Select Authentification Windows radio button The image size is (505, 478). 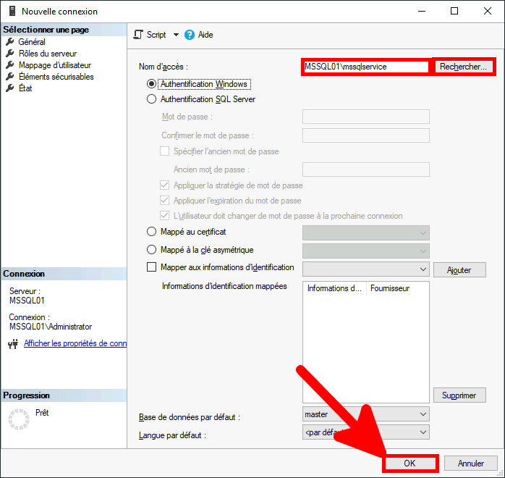click(151, 84)
